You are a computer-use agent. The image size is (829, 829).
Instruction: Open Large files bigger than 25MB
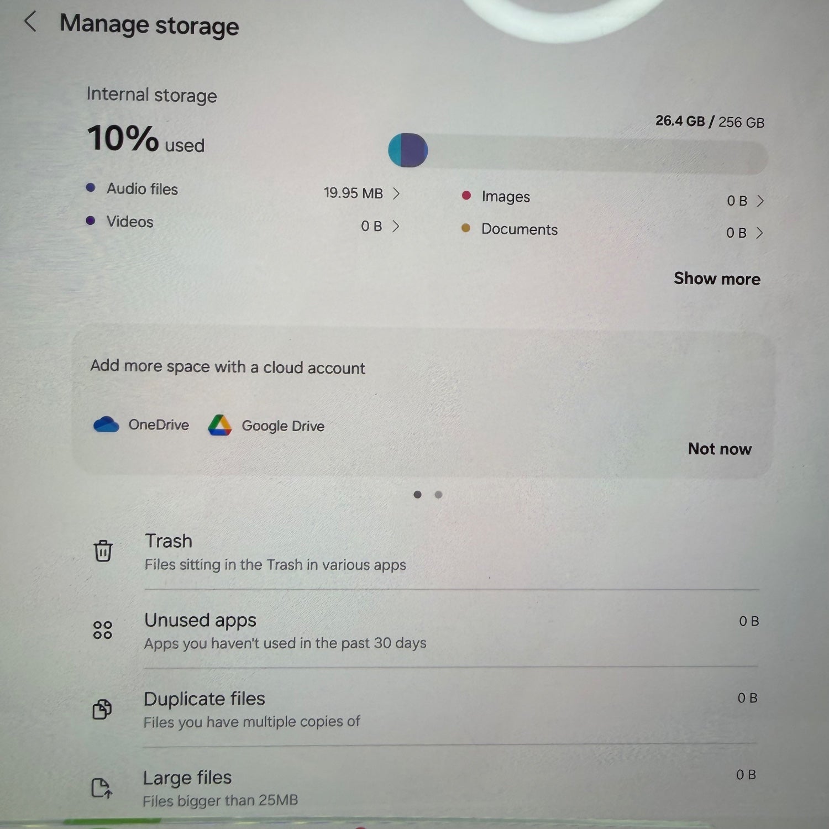pos(422,788)
